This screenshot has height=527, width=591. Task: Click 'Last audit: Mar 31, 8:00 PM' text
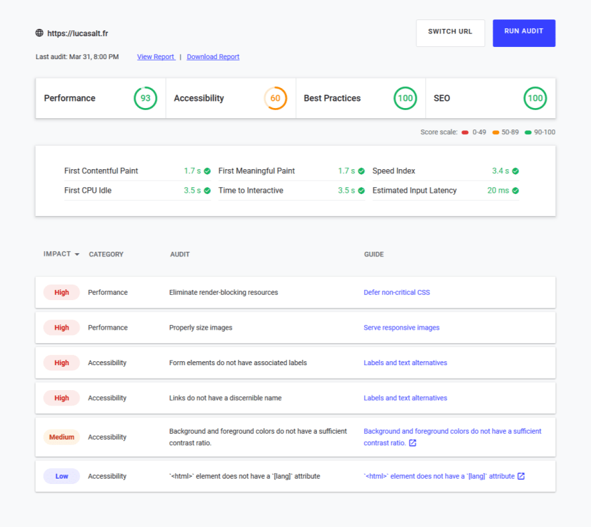(x=77, y=57)
